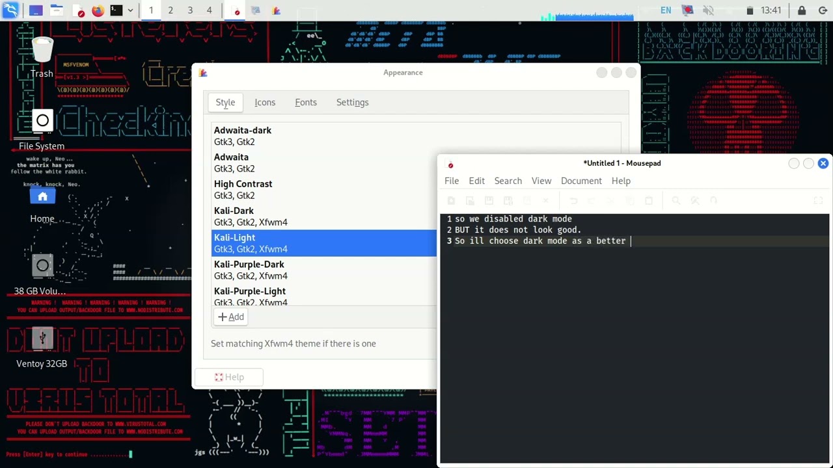Open the Document menu in Mousepad
This screenshot has height=468, width=833.
581,181
